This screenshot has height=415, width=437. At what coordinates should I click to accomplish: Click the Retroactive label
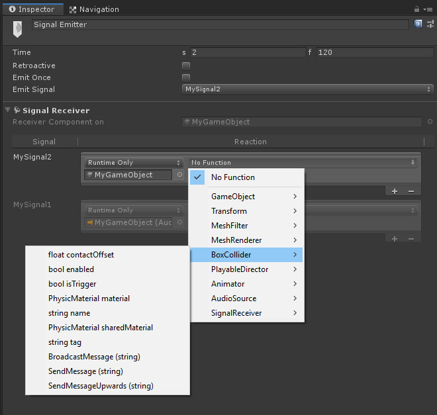click(34, 66)
